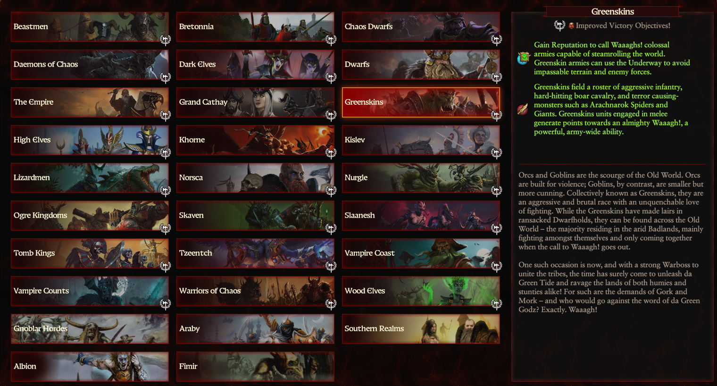Click the emblem icon on Tomb Kings banner
This screenshot has height=386, width=717.
coord(165,266)
